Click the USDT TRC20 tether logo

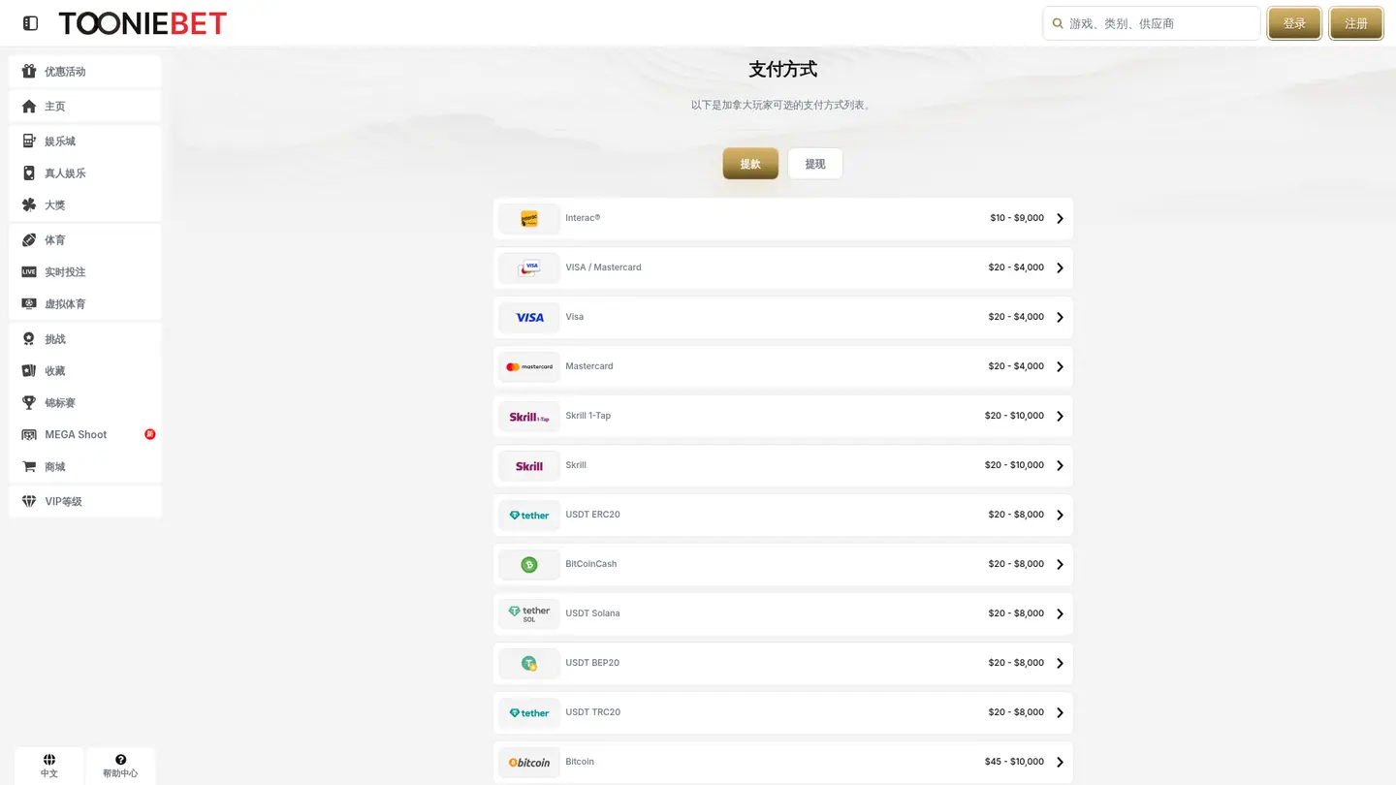tap(529, 713)
